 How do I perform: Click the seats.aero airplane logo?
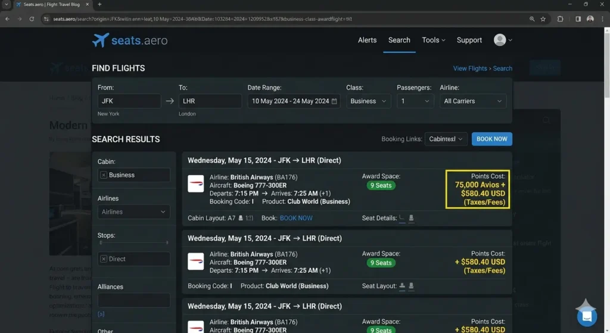click(x=101, y=40)
